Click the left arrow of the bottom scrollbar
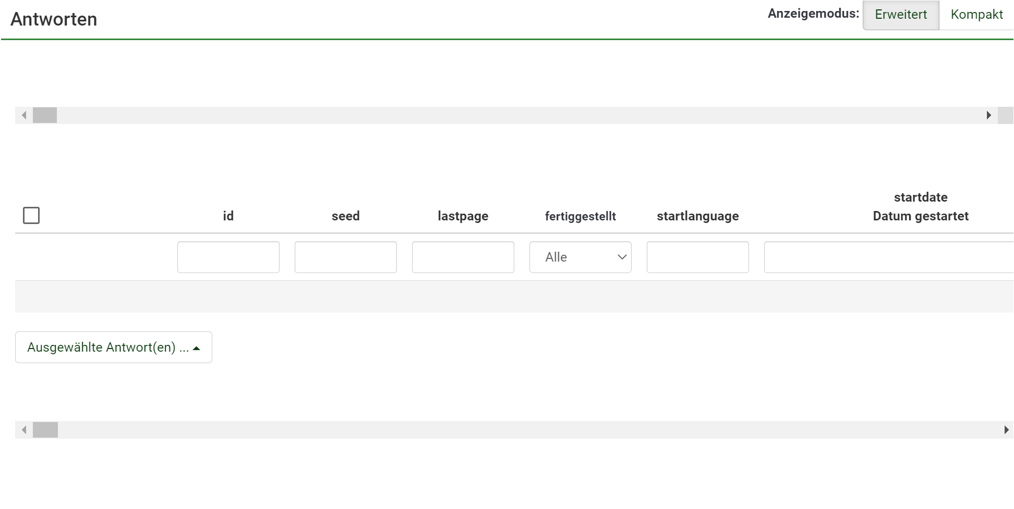Image resolution: width=1014 pixels, height=509 pixels. pyautogui.click(x=24, y=430)
